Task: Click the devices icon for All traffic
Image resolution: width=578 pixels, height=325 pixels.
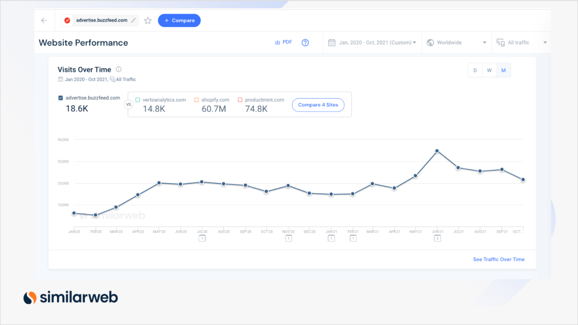Action: 501,43
